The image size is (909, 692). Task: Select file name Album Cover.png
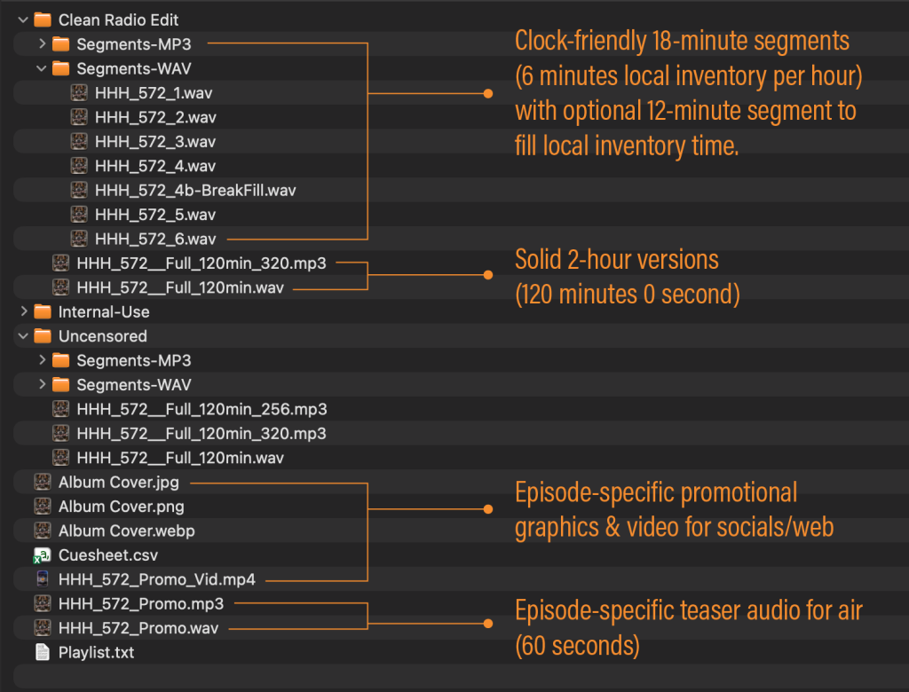tap(121, 507)
